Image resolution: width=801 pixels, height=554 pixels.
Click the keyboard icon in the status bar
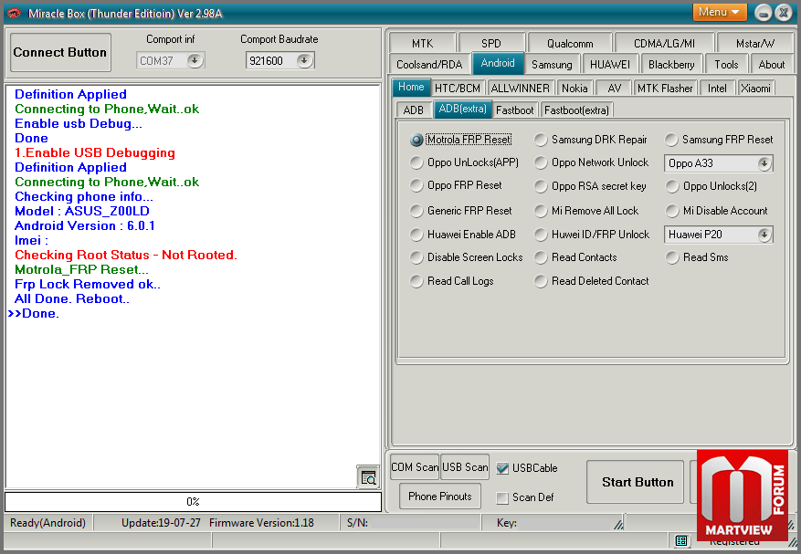(x=681, y=541)
